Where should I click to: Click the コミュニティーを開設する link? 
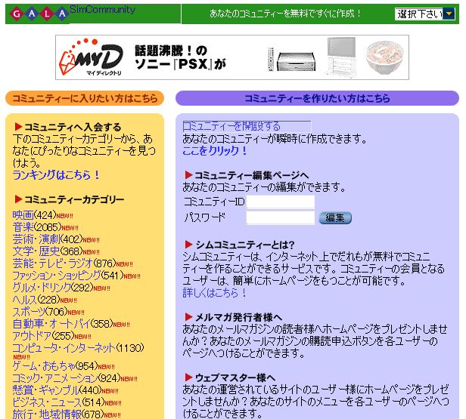[231, 126]
